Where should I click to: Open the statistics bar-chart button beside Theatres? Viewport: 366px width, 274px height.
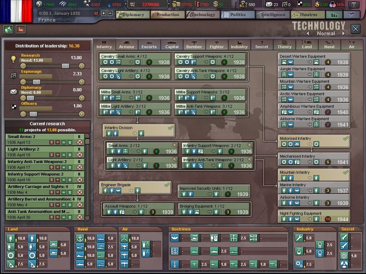334,15
